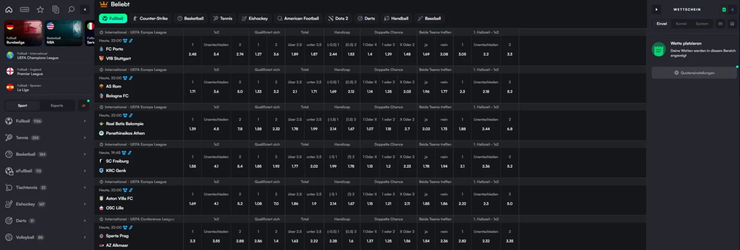Click the green Wette platzieren receipt icon
The image size is (740, 250).
click(x=659, y=49)
